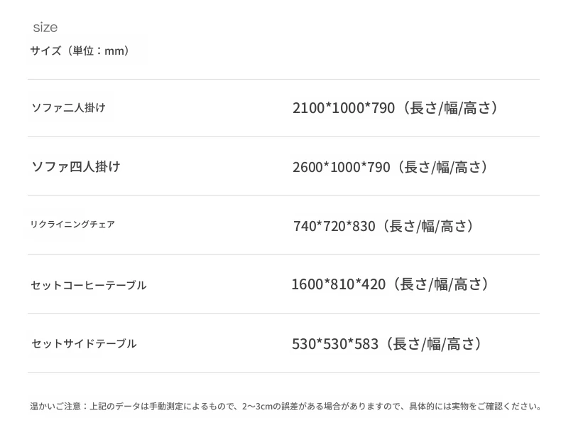Viewport: 561px width, 440px height.
Task: Select the 530*530*583 dimension value
Action: coord(335,344)
